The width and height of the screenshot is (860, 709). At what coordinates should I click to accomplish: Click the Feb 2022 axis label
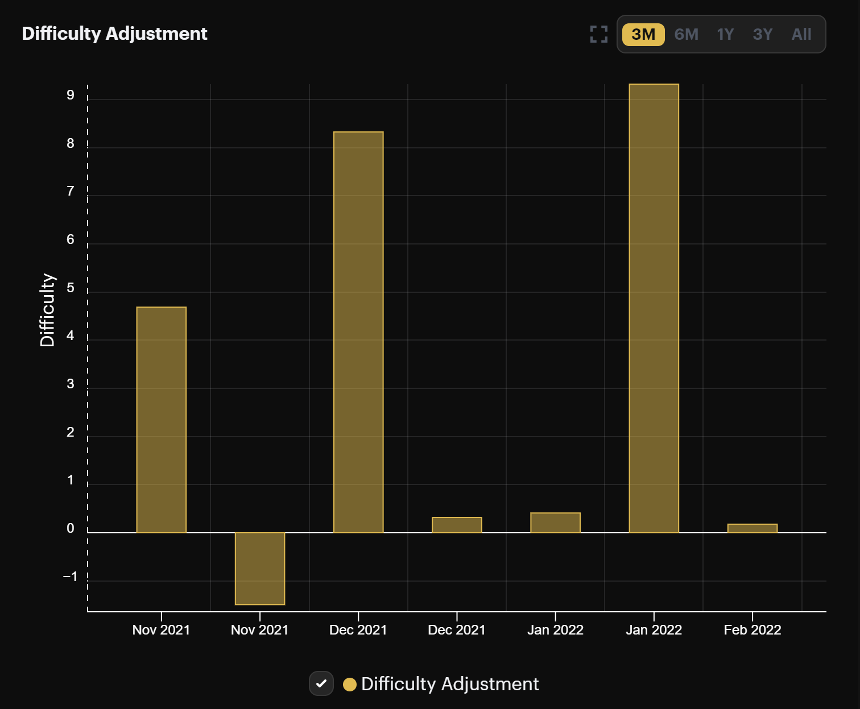[753, 629]
